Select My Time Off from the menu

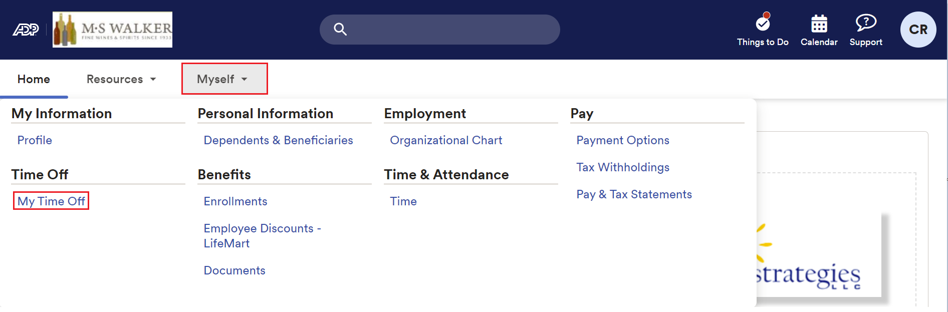51,201
